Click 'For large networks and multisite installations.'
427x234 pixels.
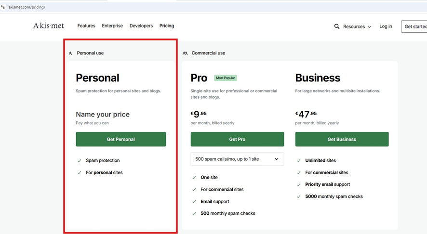click(x=338, y=91)
